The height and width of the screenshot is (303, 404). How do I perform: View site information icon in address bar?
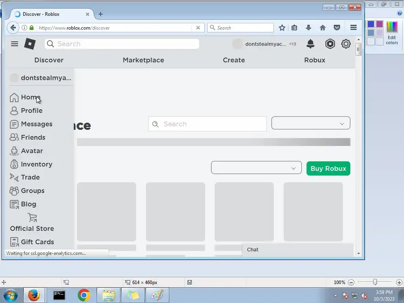click(x=24, y=28)
